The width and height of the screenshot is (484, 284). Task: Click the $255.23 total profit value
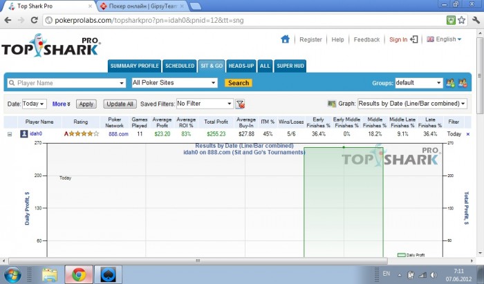216,134
